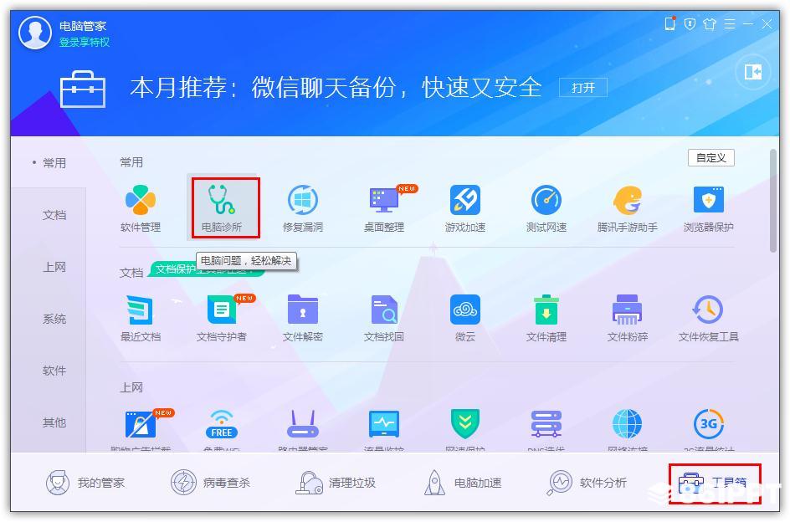Launch the 电脑诊所 diagnostic tool
Viewport: 790px width, 522px height.
pyautogui.click(x=222, y=208)
